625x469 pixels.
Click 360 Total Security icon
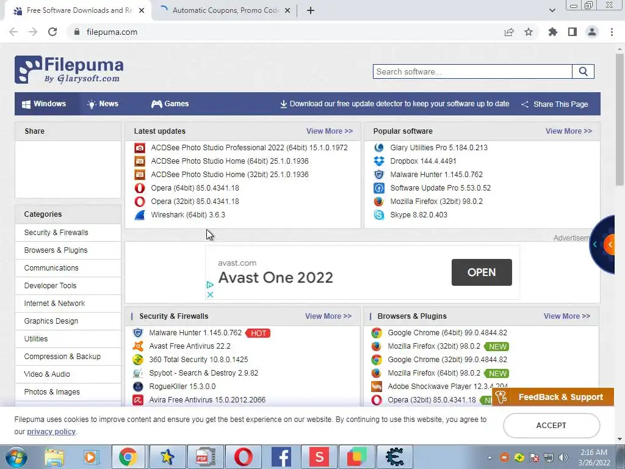(138, 360)
